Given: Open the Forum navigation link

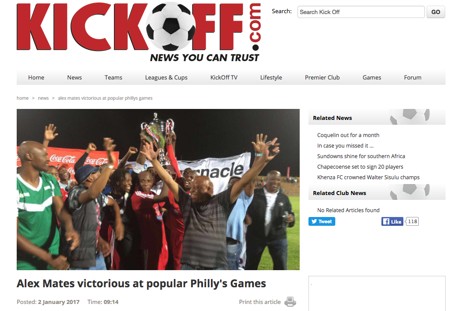Looking at the screenshot, I should (x=413, y=78).
